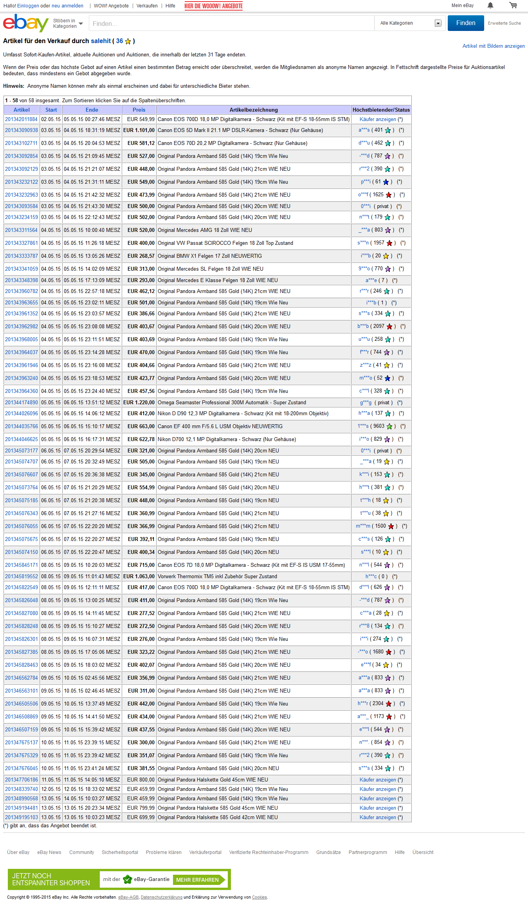Screen dimensions: 528x919
Task: Click the star next to n***. (854)
Action: (387, 742)
